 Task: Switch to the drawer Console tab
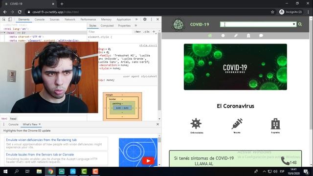[13, 124]
